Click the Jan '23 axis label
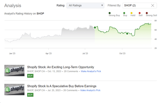 (12, 53)
